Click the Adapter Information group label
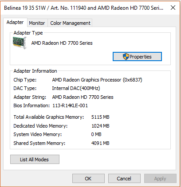The image size is (181, 187). point(35,71)
